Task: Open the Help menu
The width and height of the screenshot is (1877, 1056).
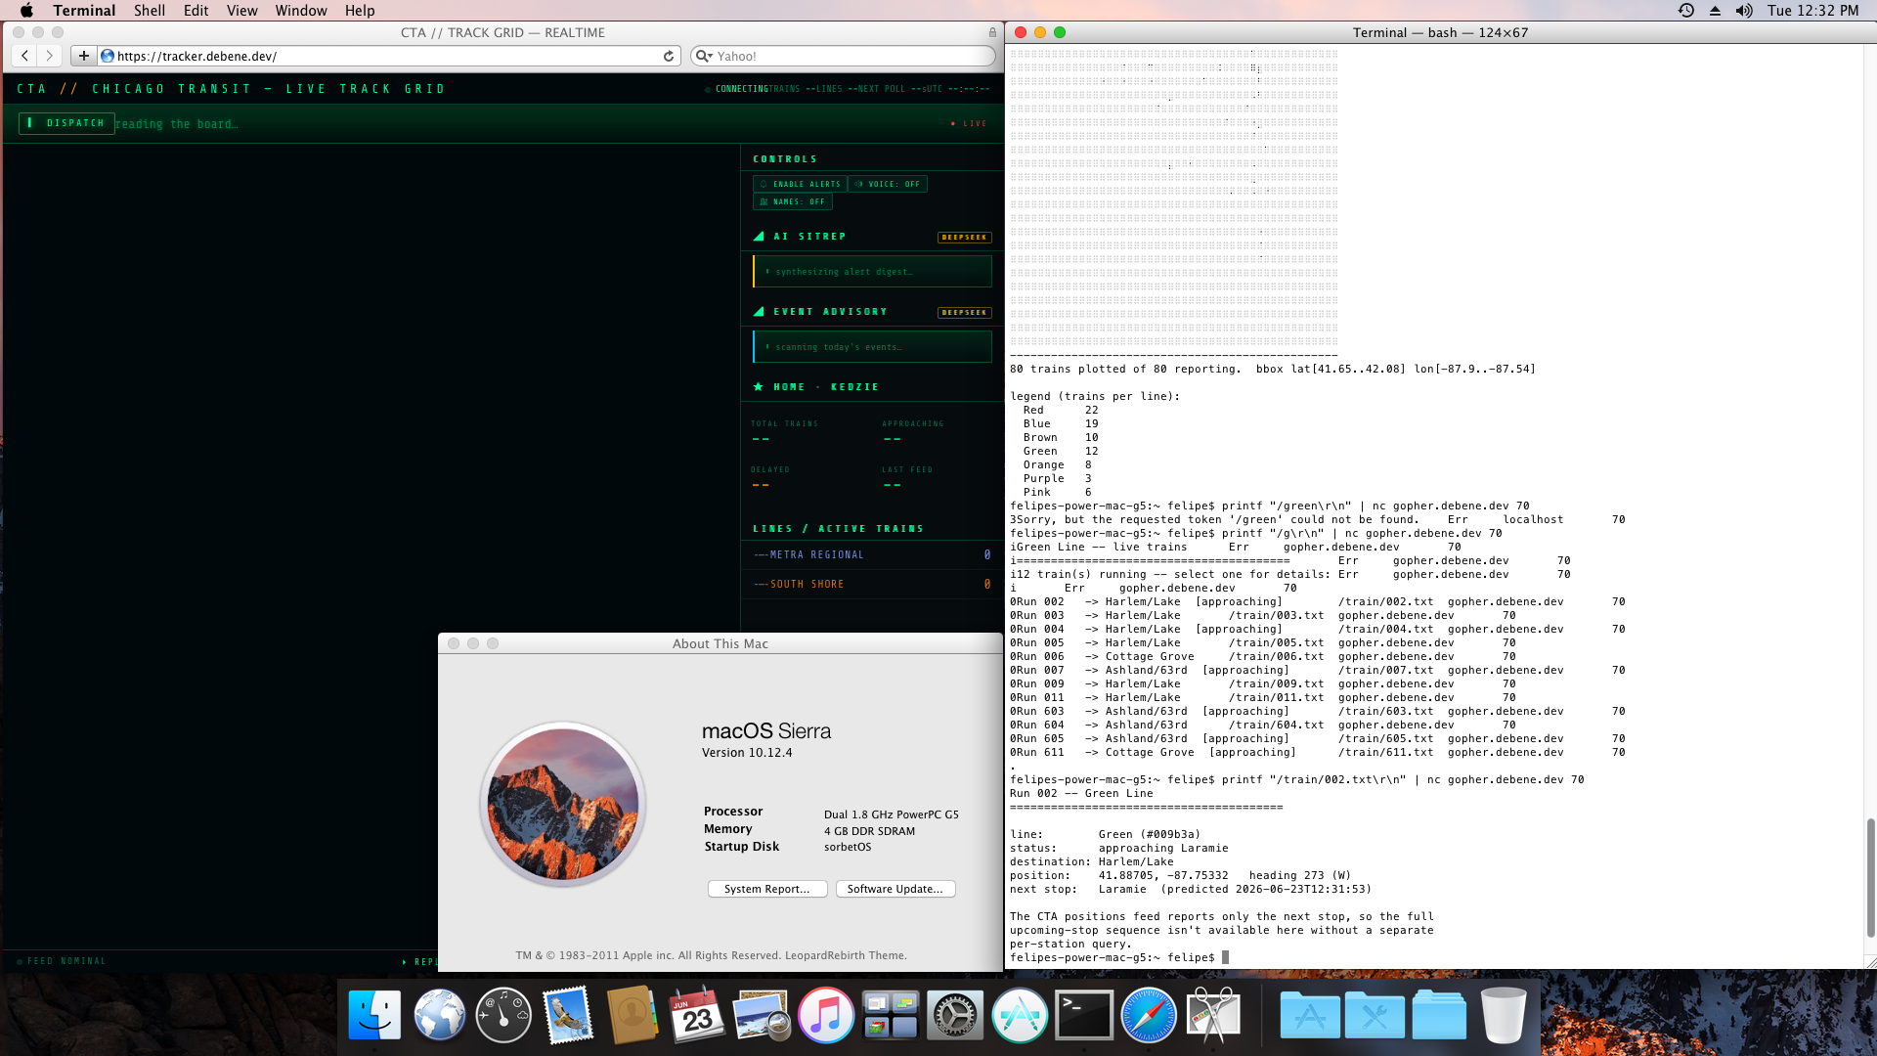Action: pos(360,10)
